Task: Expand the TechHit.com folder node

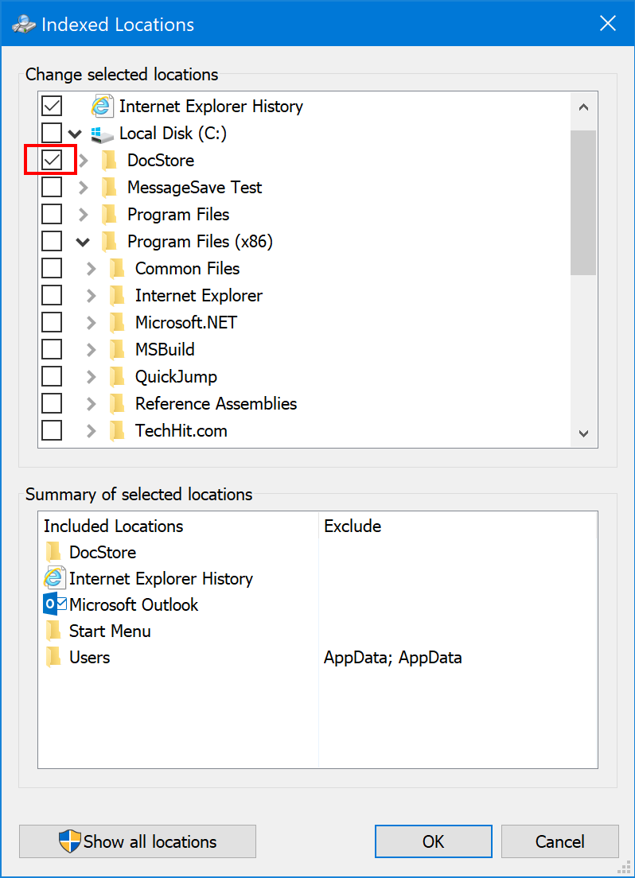Action: point(92,430)
